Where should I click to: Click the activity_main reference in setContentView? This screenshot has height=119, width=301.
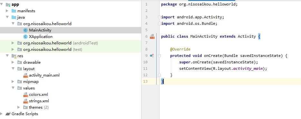[x=248, y=69]
